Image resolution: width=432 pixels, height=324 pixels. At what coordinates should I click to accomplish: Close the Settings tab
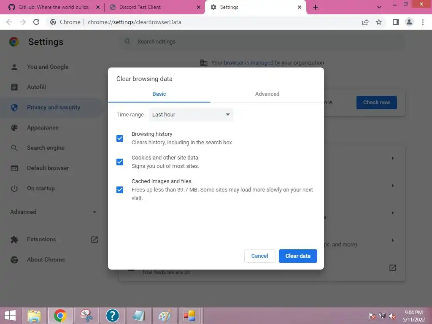[x=300, y=7]
